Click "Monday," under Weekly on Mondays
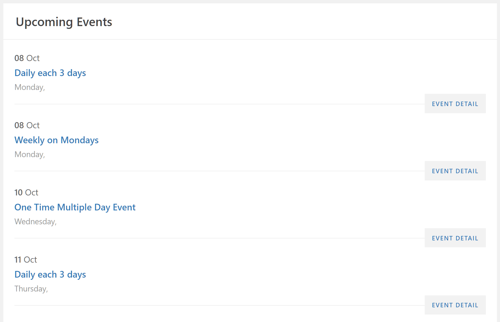The width and height of the screenshot is (500, 322). click(x=30, y=155)
